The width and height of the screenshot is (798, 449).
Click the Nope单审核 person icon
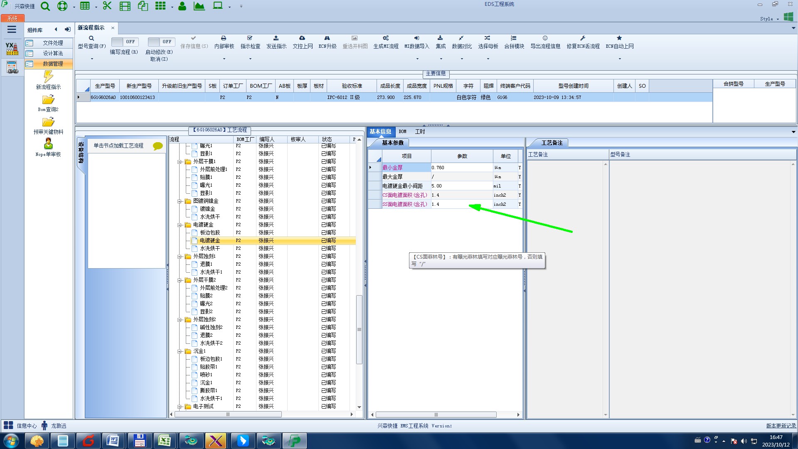(x=48, y=144)
